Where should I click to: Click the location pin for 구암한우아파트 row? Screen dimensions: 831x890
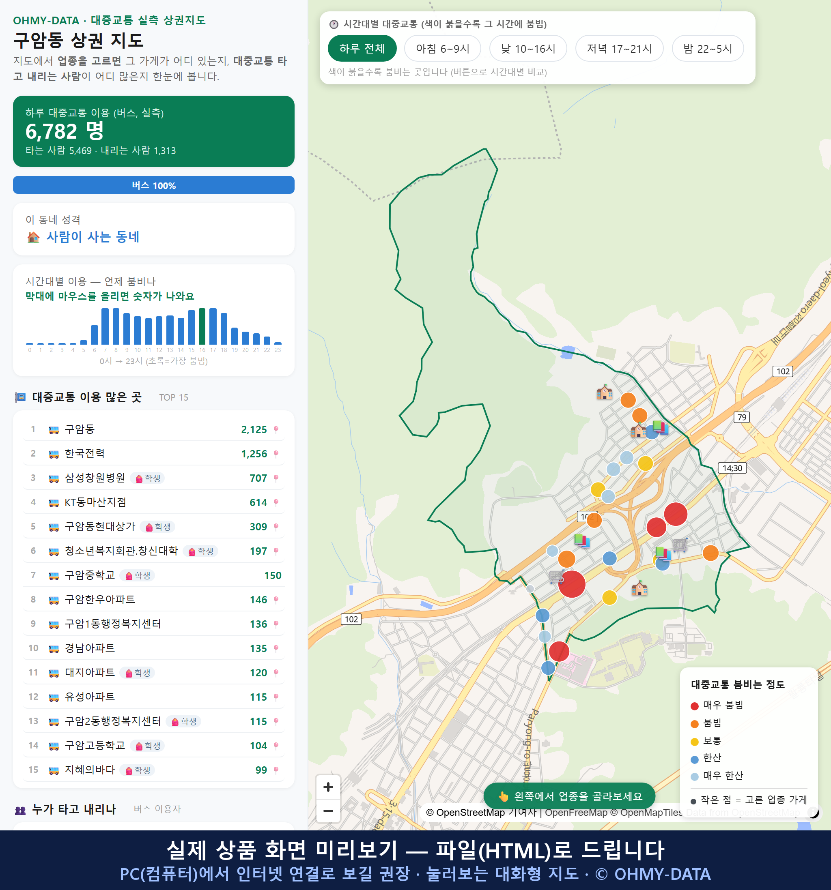pos(276,600)
